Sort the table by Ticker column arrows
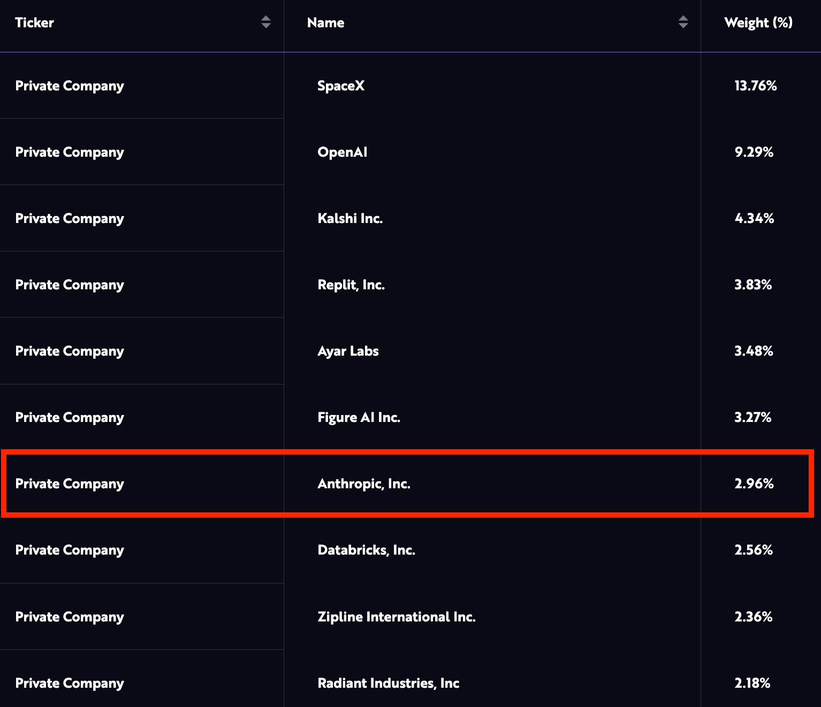The image size is (821, 707). [265, 22]
